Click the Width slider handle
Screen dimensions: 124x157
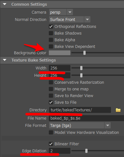click(81, 68)
